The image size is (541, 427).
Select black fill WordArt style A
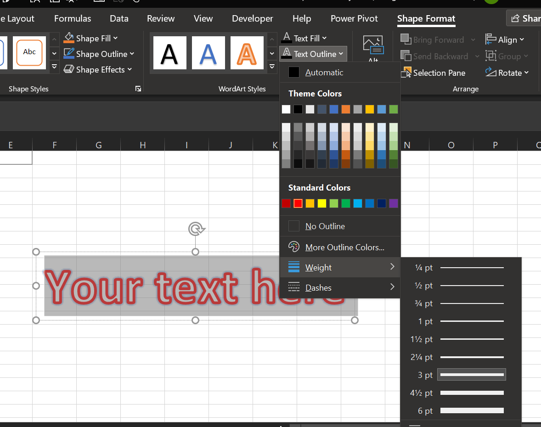click(x=170, y=53)
